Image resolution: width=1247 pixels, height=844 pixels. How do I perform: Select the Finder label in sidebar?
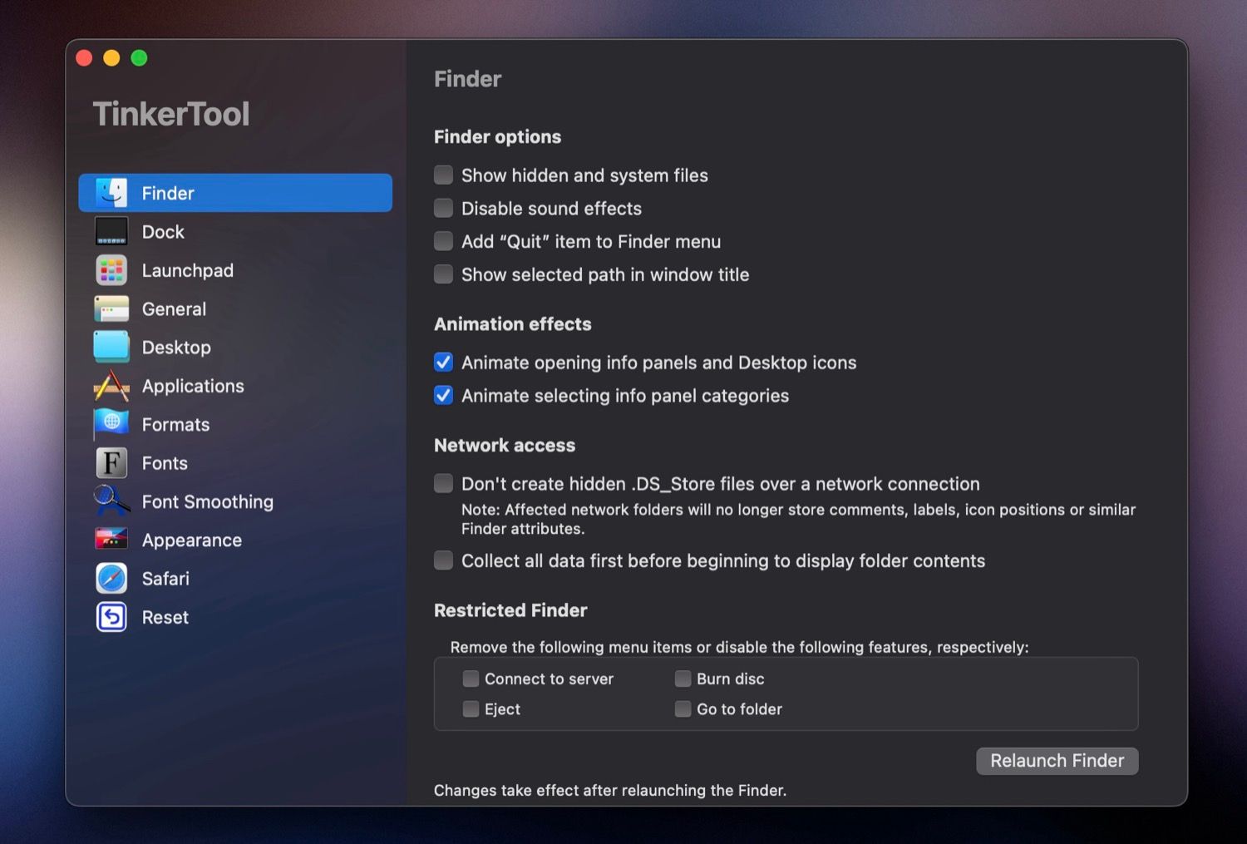coord(168,193)
